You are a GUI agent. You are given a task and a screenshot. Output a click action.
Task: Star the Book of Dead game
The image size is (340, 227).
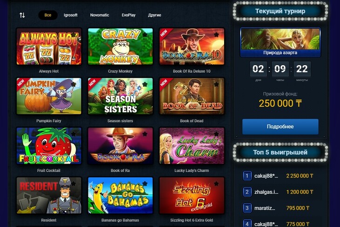point(217,84)
